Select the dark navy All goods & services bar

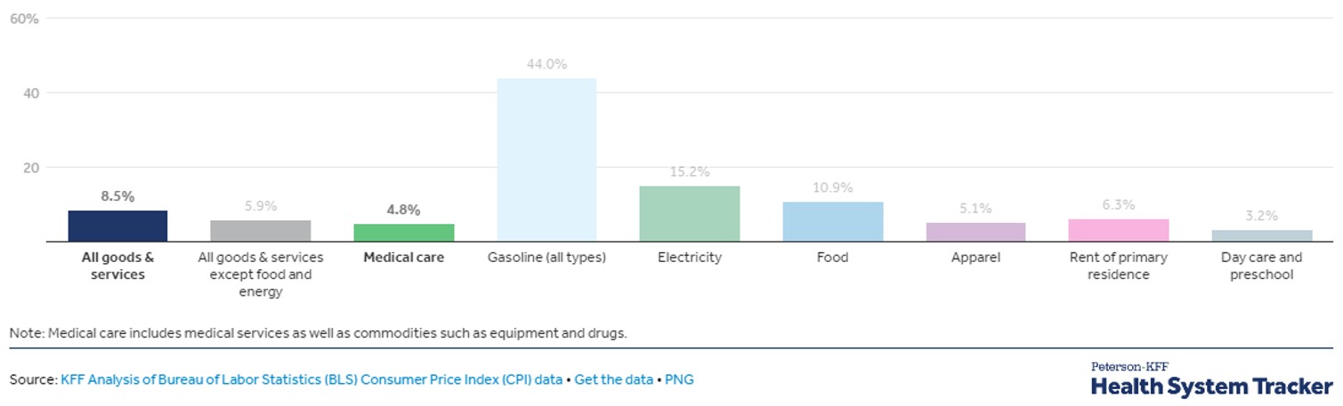coord(117,226)
